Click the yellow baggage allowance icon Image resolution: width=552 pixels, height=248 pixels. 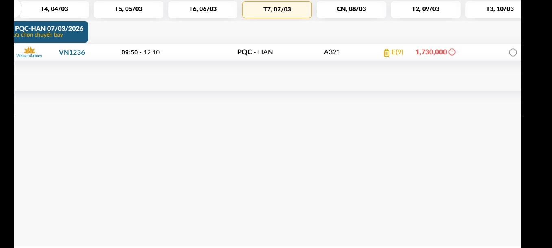pos(386,52)
